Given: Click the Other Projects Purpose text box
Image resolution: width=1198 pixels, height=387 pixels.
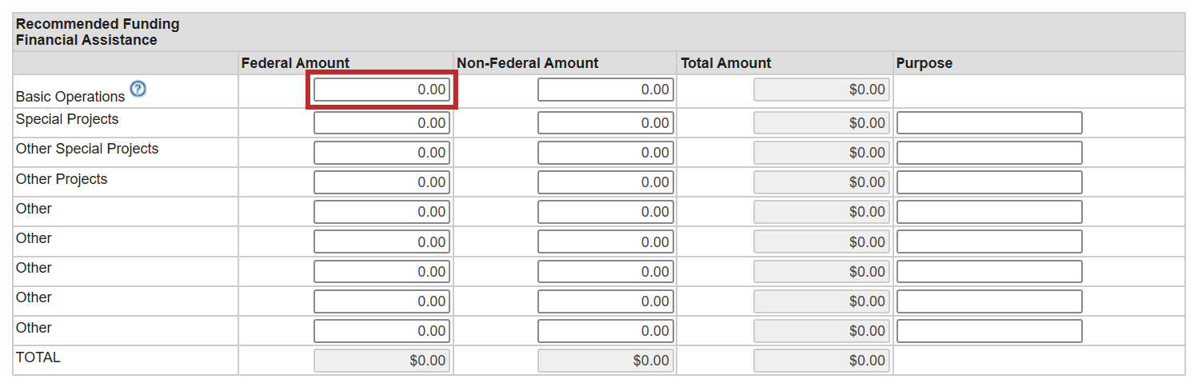Looking at the screenshot, I should [988, 182].
